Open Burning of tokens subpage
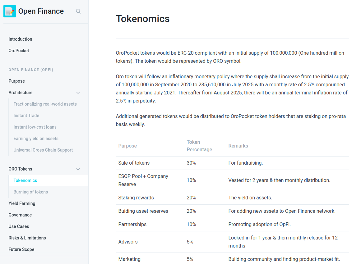This screenshot has height=264, width=361. point(30,192)
